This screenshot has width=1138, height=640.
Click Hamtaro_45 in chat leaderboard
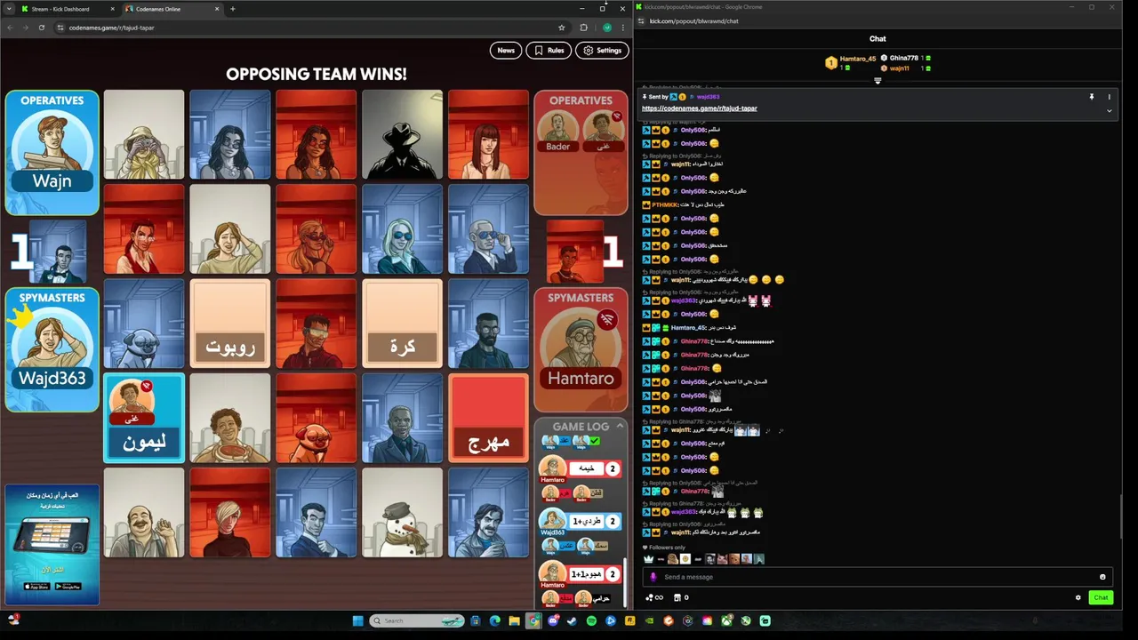858,59
